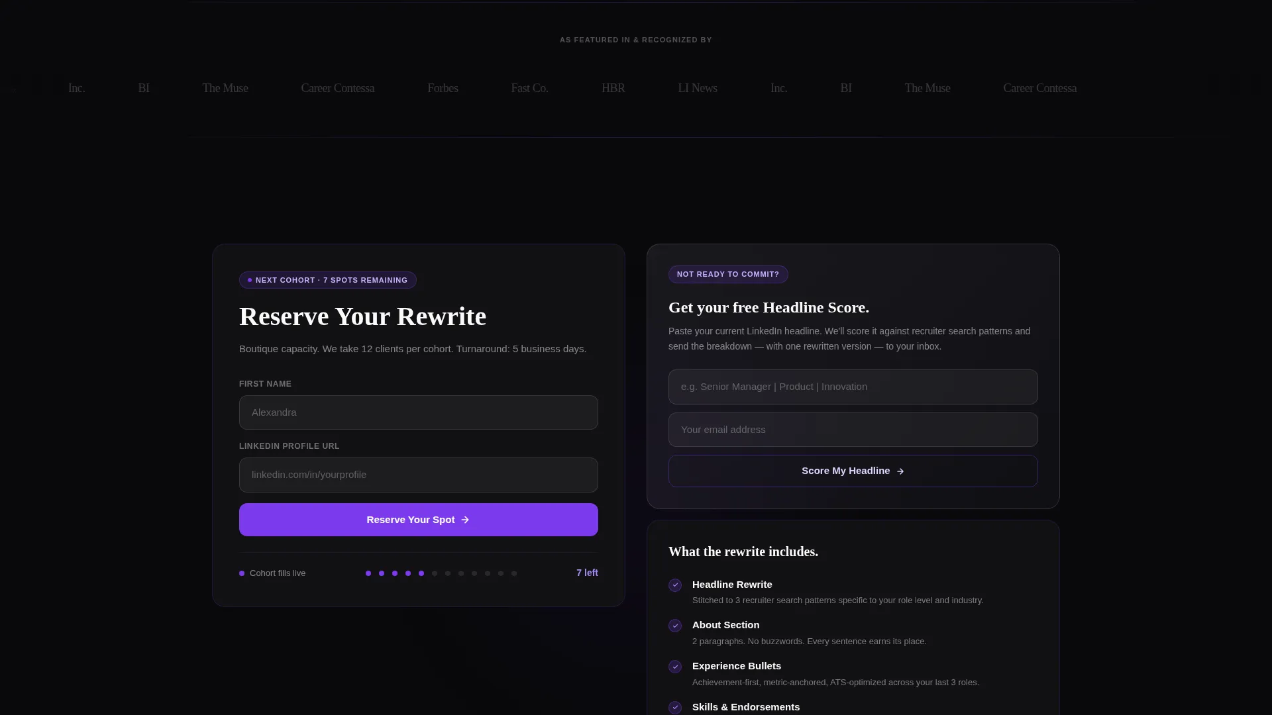Click the '7 left' counter text
The width and height of the screenshot is (1272, 715).
pos(587,573)
